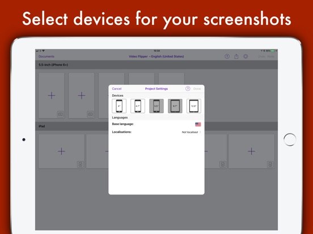Add first 5.5-inch iPhone screenshot

(x=52, y=96)
